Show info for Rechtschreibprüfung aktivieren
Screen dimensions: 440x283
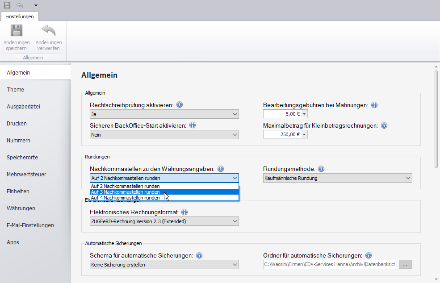pyautogui.click(x=180, y=105)
